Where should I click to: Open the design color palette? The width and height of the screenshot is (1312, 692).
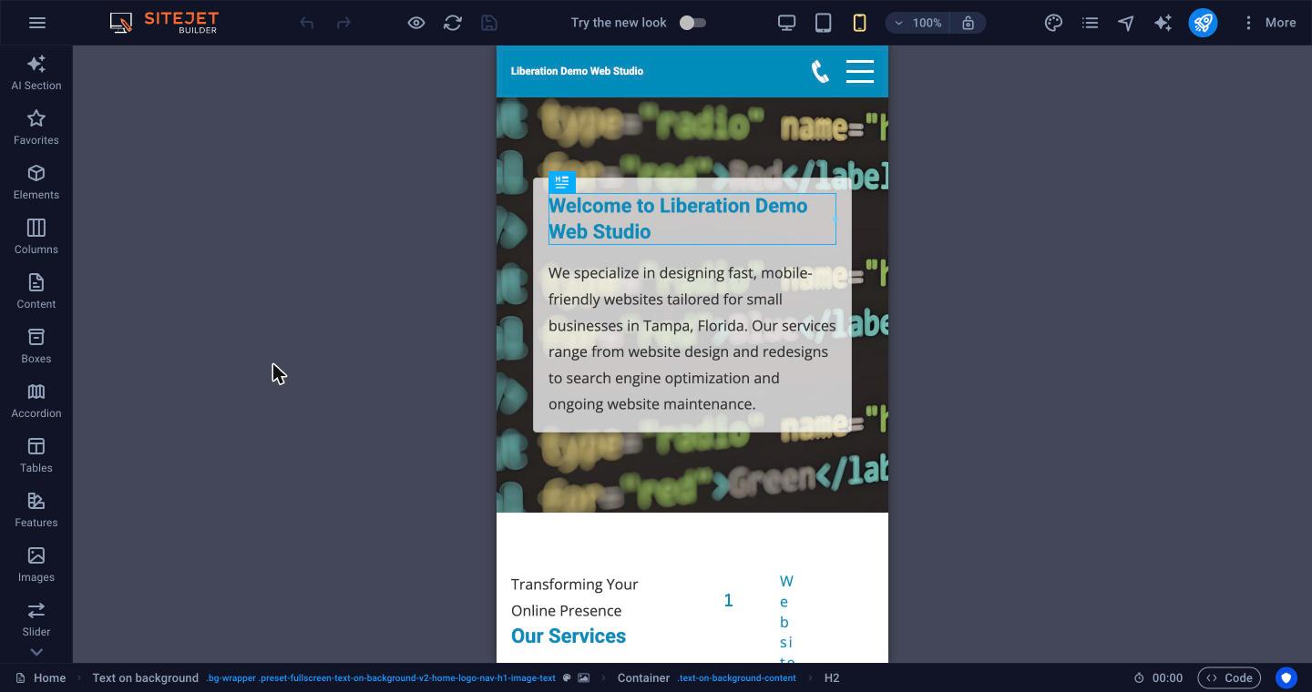pos(1053,23)
